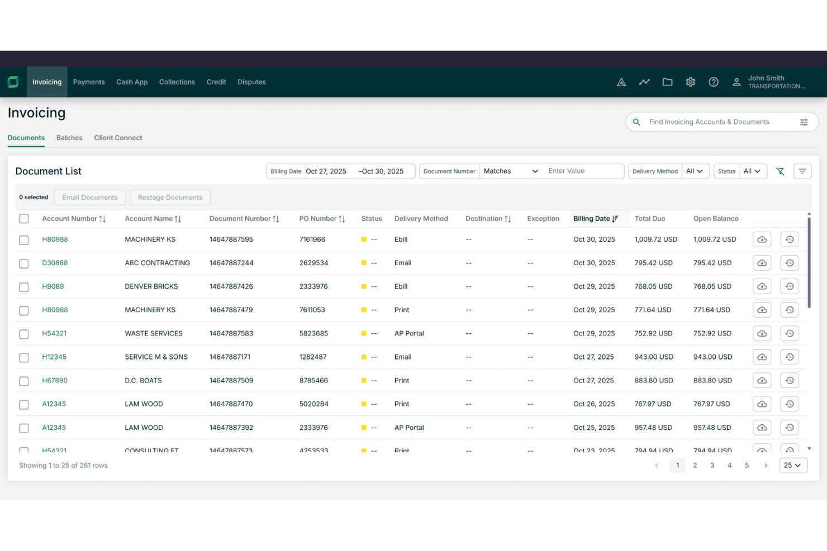Click the green app logo icon
Screen dimensions: 827x551
click(x=13, y=82)
